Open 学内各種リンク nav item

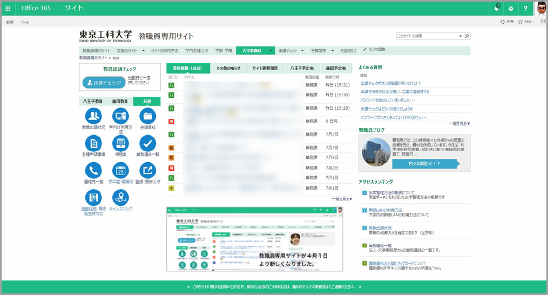[x=197, y=51]
